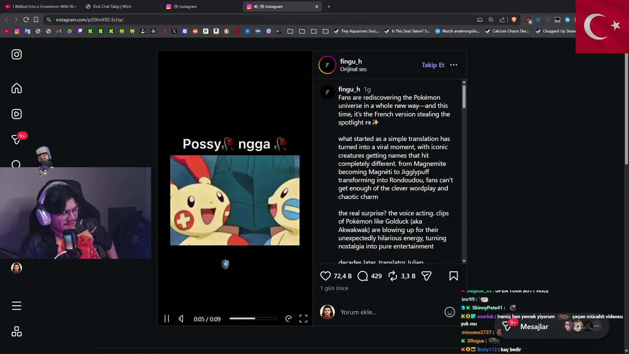Open emoji picker in comment box
629x354 pixels.
tap(450, 312)
